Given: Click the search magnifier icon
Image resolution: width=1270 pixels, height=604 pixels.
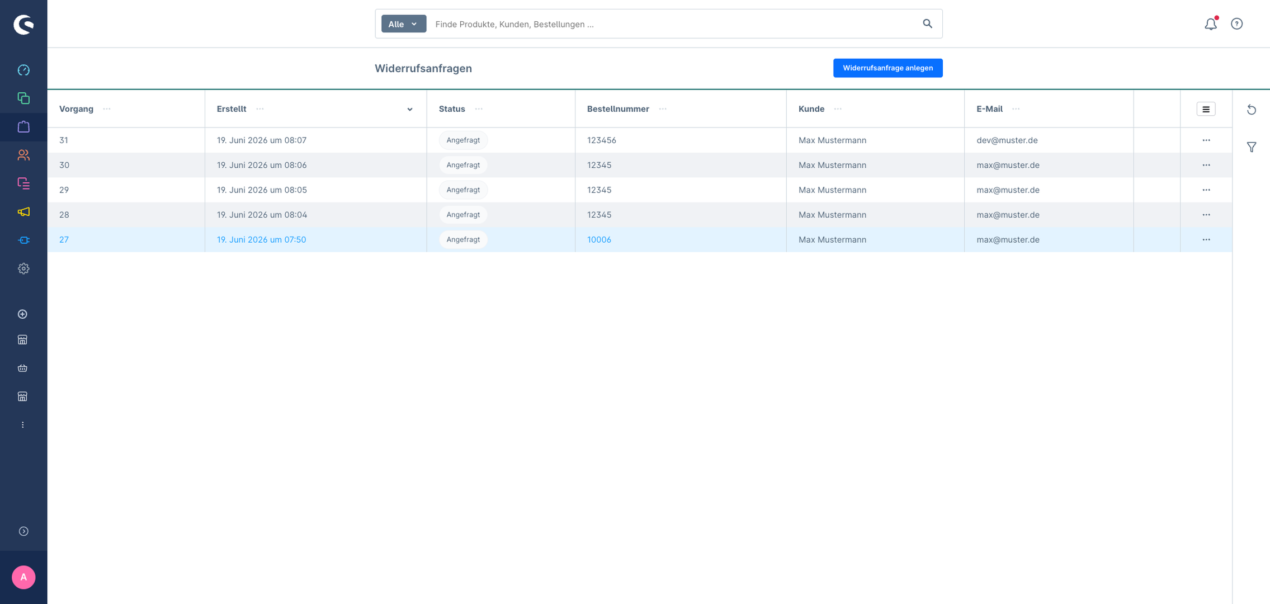Looking at the screenshot, I should [x=928, y=23].
